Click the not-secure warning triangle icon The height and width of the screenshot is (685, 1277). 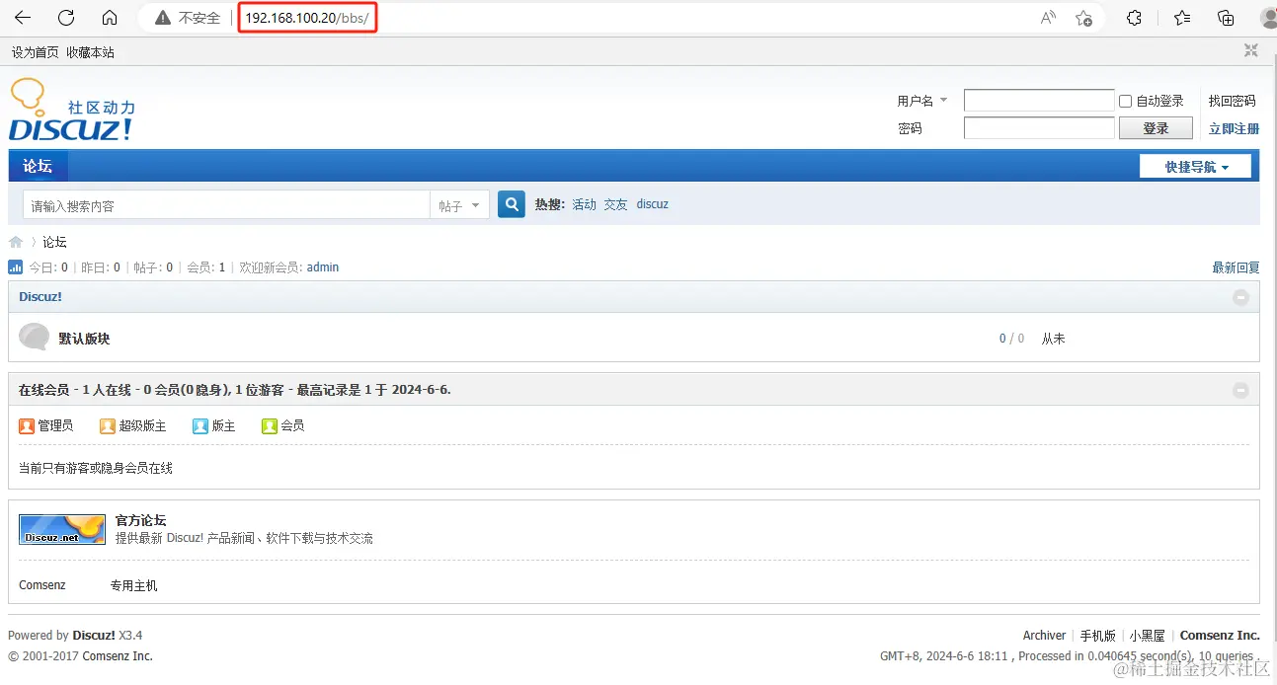coord(161,18)
